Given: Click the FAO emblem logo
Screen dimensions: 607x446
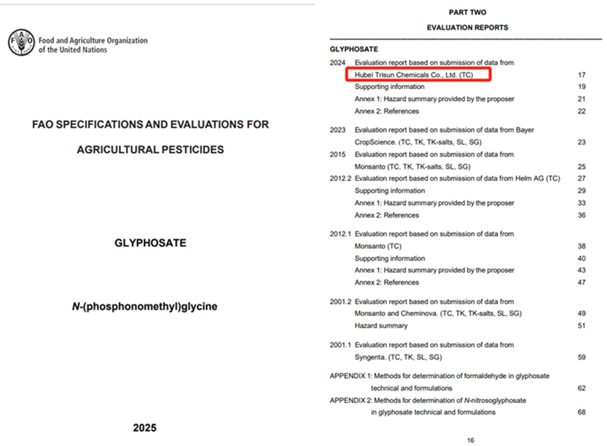Looking at the screenshot, I should (22, 42).
